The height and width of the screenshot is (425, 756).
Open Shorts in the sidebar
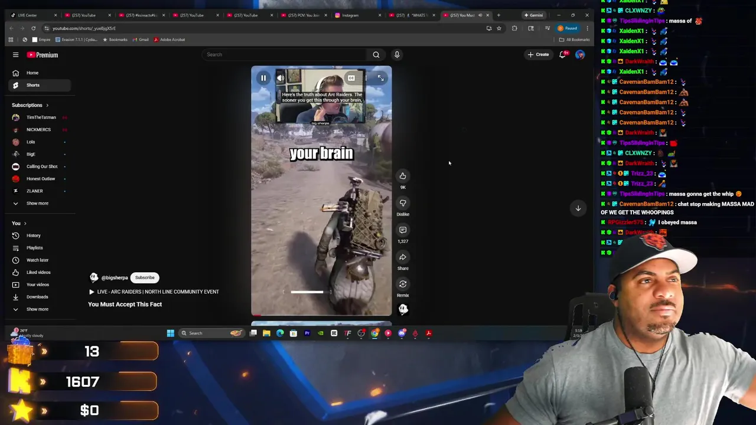40,85
